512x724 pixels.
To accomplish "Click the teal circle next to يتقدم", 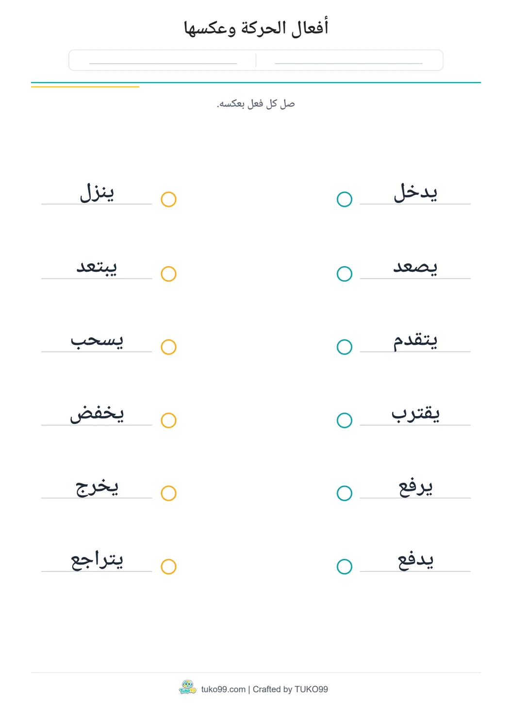I will click(x=344, y=347).
